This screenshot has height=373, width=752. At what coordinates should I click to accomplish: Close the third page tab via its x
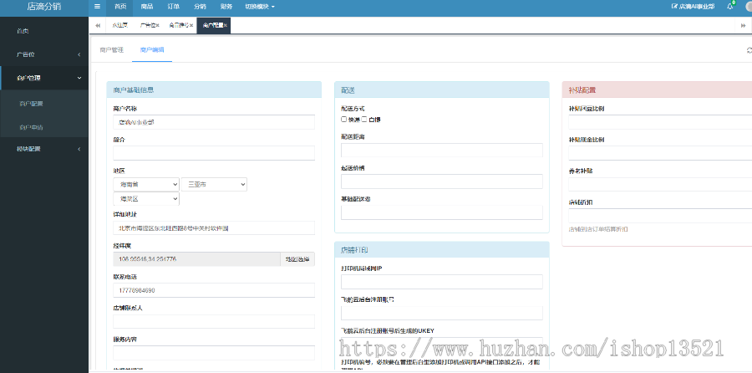pyautogui.click(x=191, y=25)
